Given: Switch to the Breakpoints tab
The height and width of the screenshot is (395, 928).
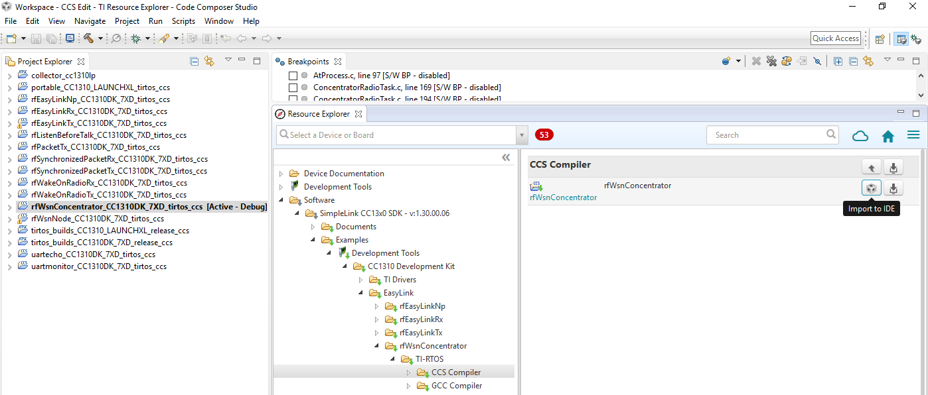Looking at the screenshot, I should [308, 62].
